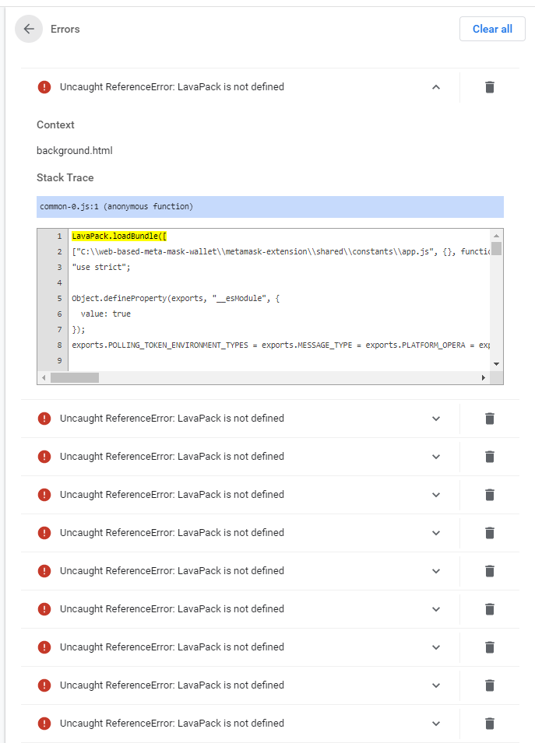The width and height of the screenshot is (535, 743).
Task: Click the back arrow to leave Errors
Action: tap(28, 29)
